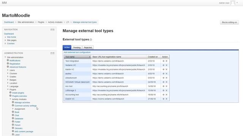
Task: Open settings gear for LitStorage 3
Action: [163, 91]
